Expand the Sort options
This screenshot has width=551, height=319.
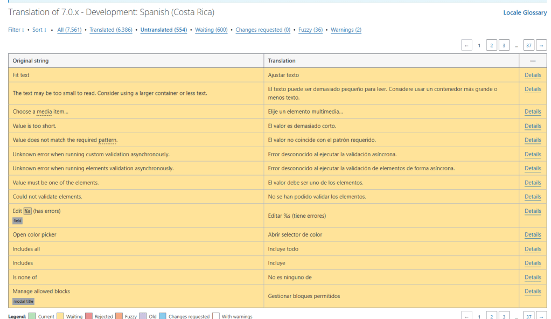(x=39, y=30)
